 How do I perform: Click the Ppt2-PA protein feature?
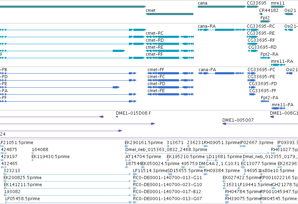pos(265,101)
